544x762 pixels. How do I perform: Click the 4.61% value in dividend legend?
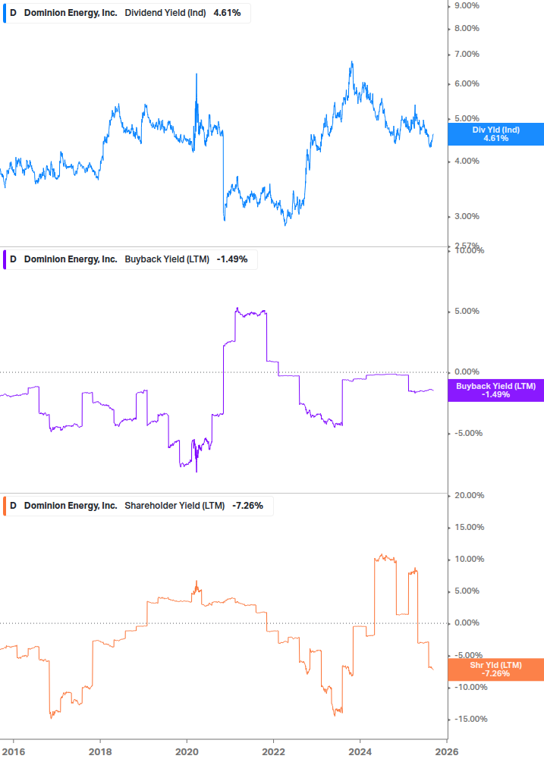coord(227,13)
